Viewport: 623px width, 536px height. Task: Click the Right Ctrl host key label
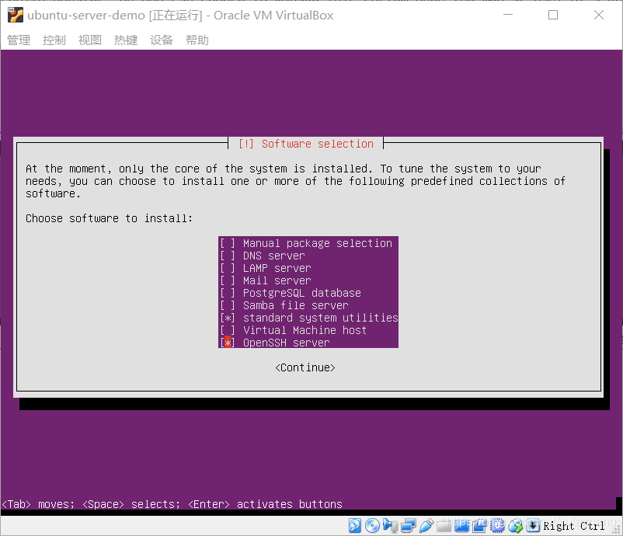tap(574, 526)
